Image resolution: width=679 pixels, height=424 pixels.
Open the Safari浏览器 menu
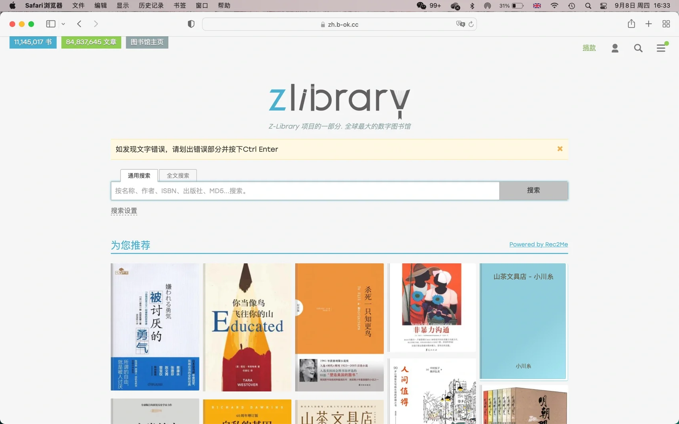(x=43, y=6)
